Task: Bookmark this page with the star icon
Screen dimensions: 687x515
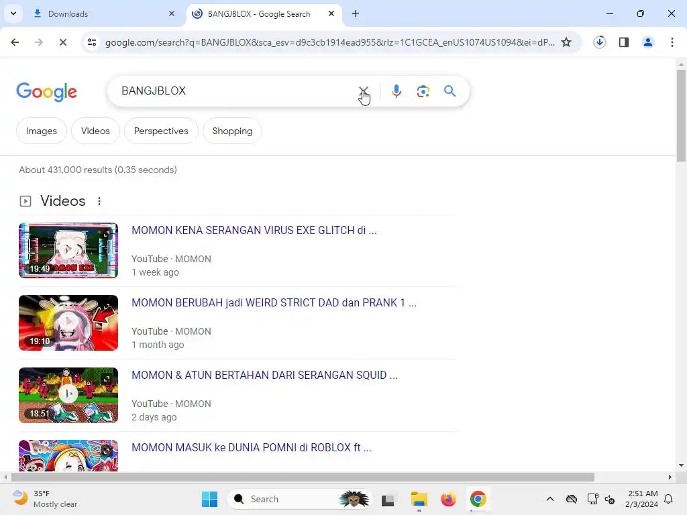Action: tap(566, 42)
